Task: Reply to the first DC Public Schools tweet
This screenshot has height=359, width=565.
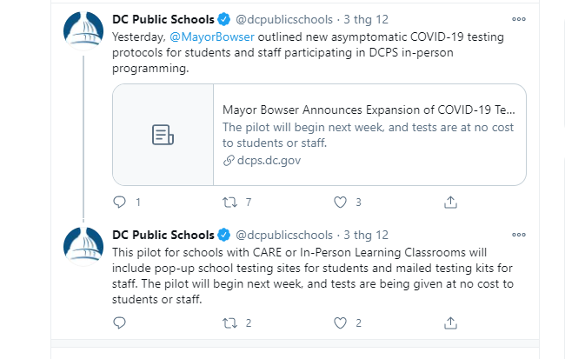Action: (119, 203)
